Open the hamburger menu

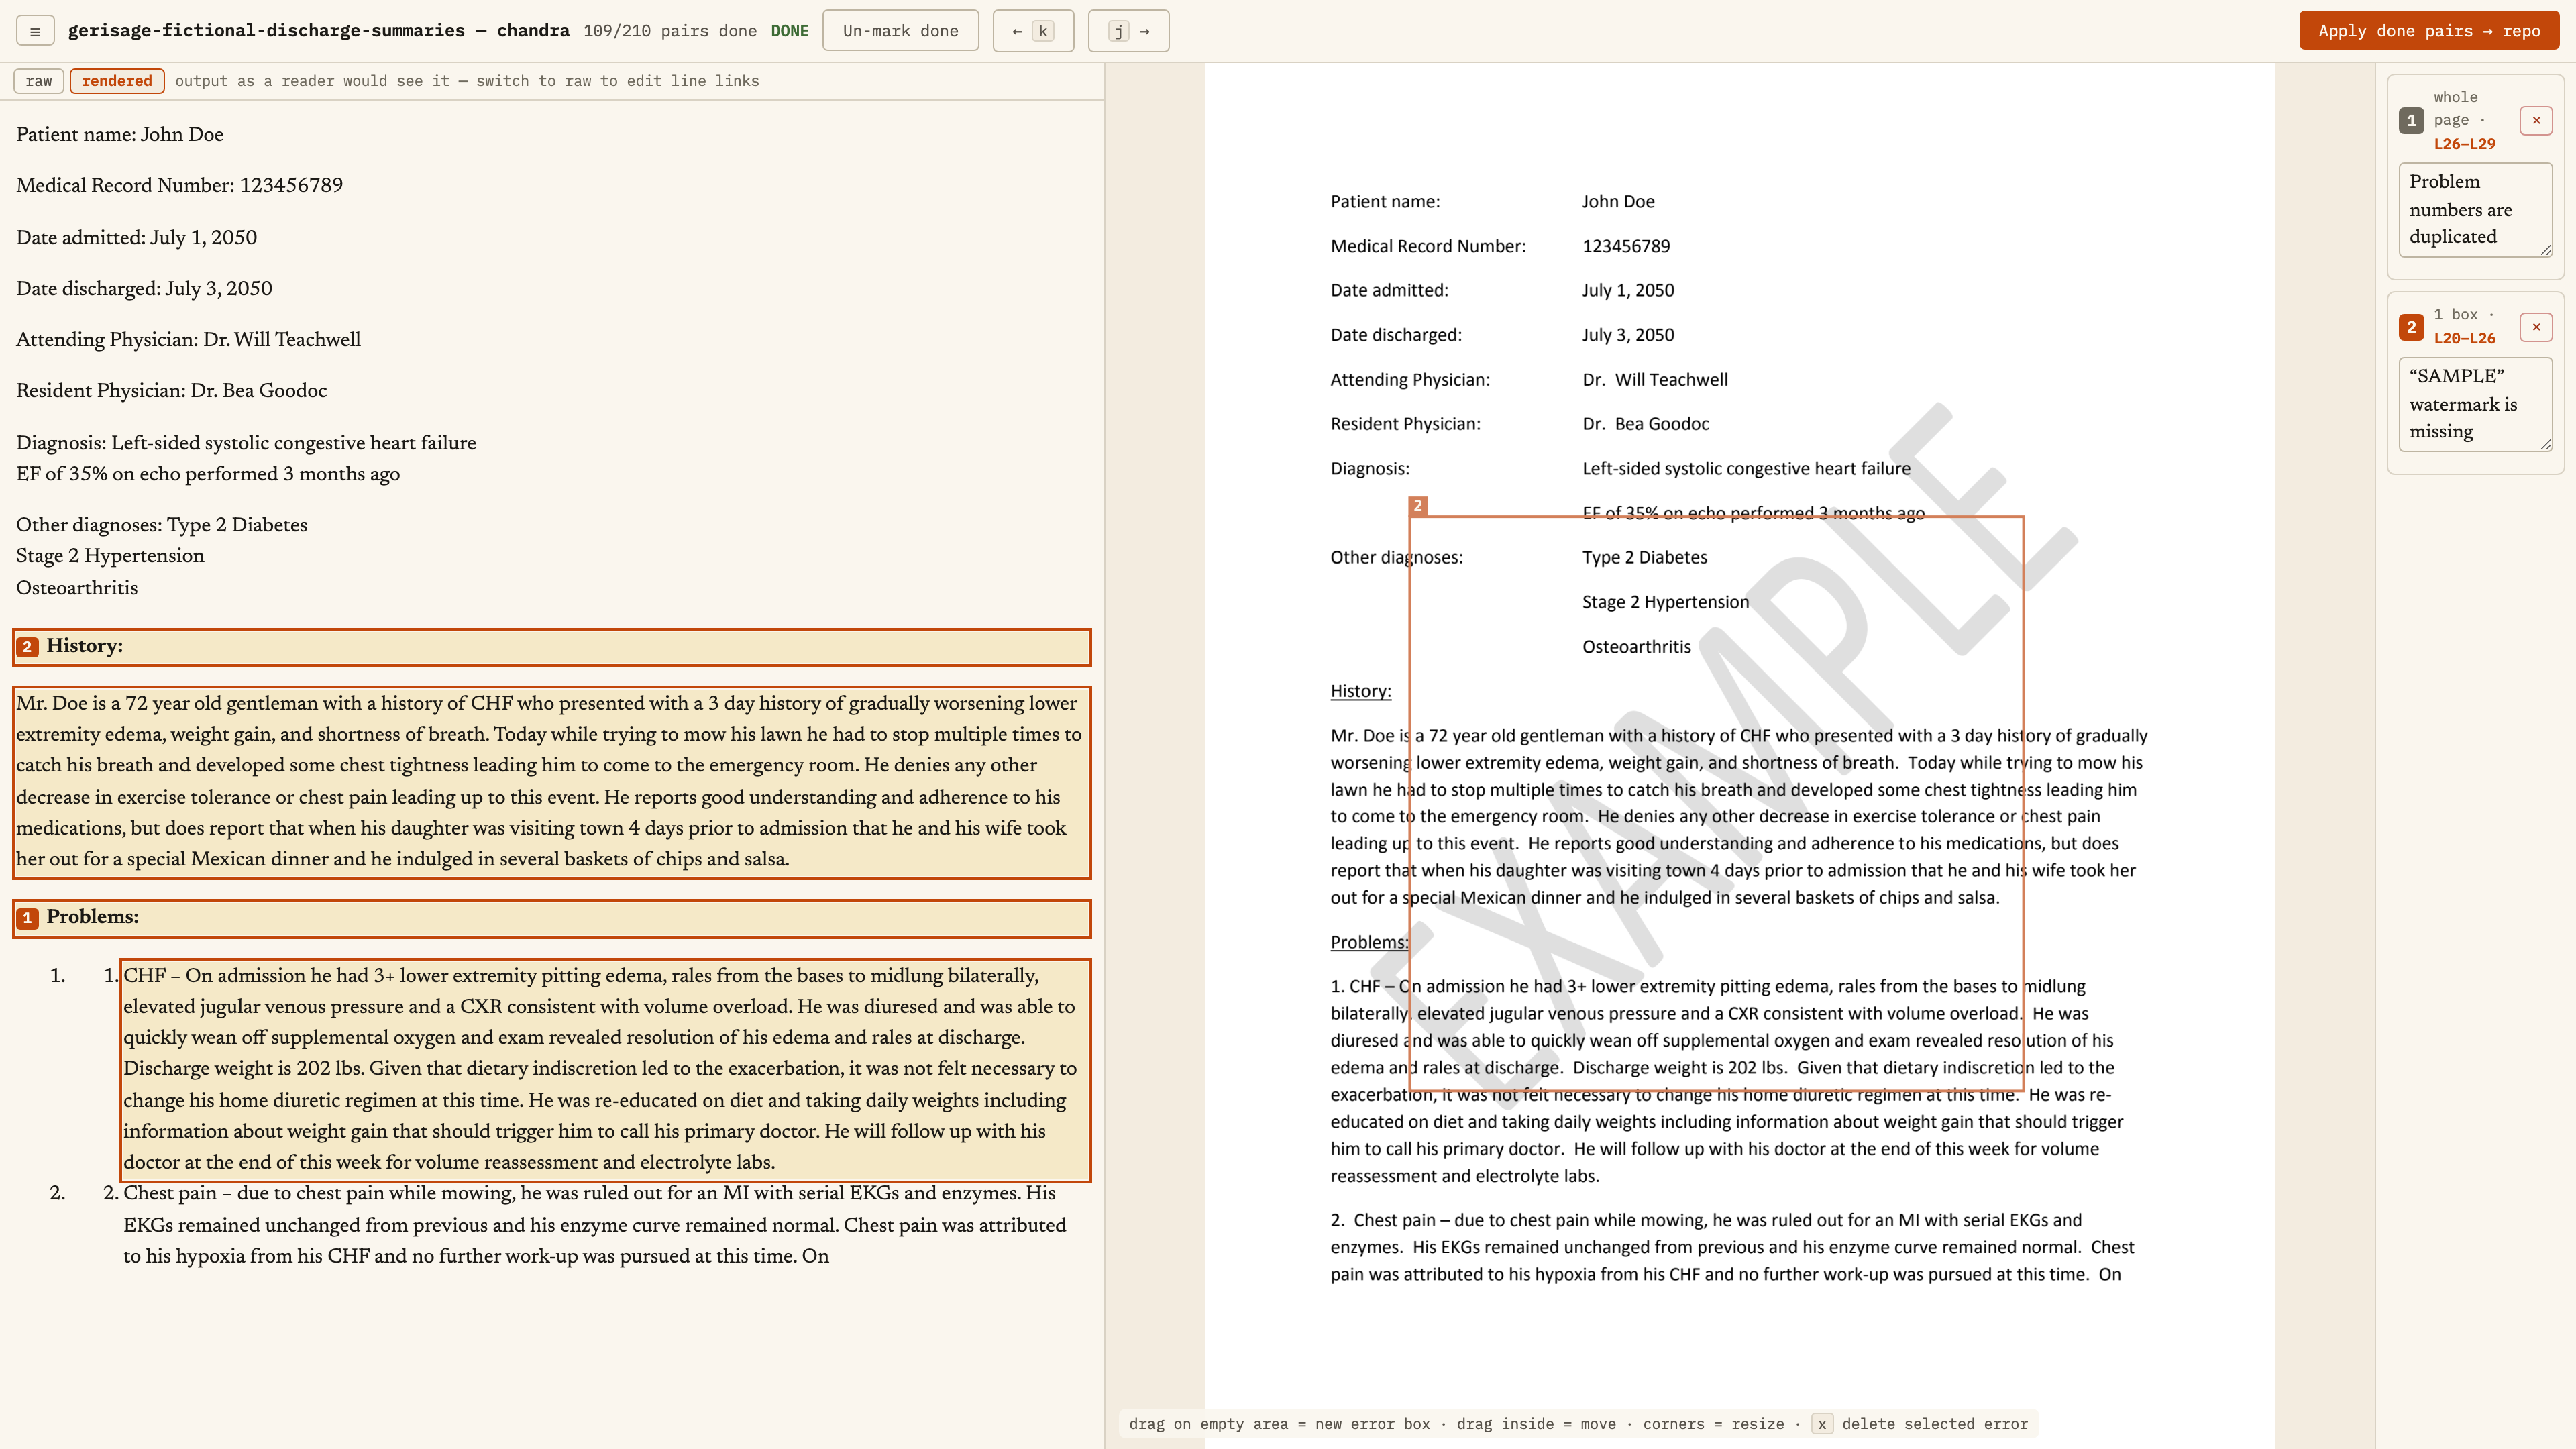point(35,31)
